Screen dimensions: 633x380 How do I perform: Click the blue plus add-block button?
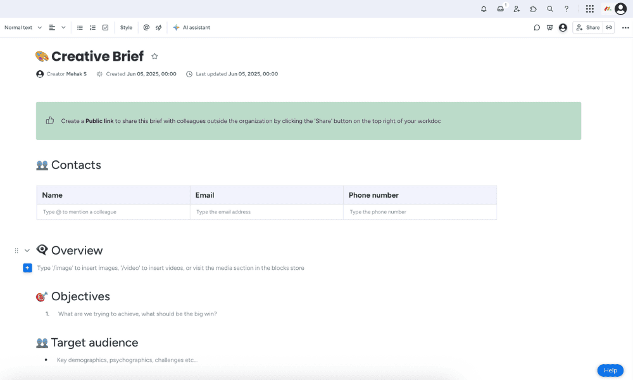coord(27,268)
